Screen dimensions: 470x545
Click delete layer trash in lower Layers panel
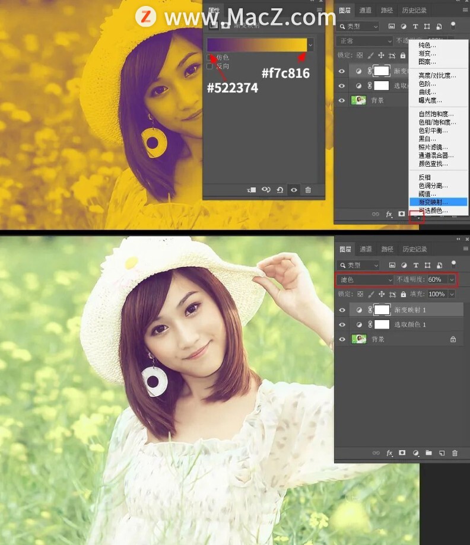pyautogui.click(x=455, y=453)
